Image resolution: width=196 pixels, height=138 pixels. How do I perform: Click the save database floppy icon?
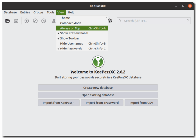pos(16,21)
